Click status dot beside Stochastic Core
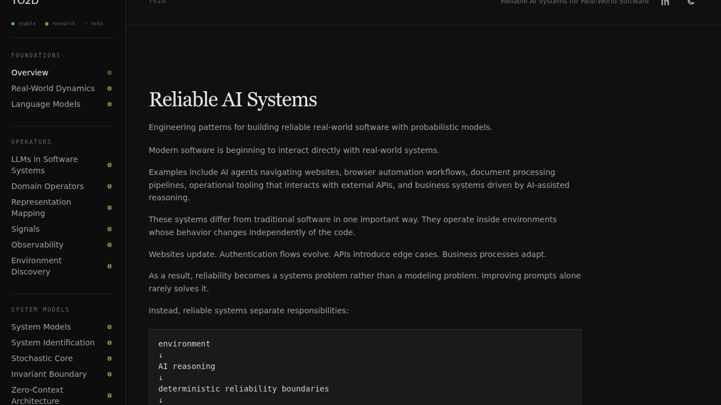 pyautogui.click(x=110, y=358)
